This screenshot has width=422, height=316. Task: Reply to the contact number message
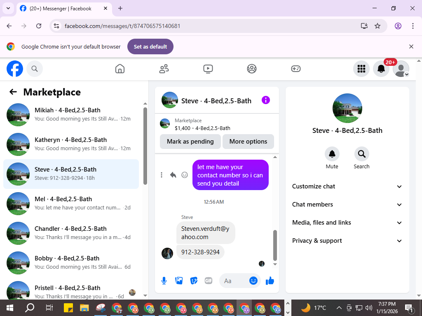(173, 175)
